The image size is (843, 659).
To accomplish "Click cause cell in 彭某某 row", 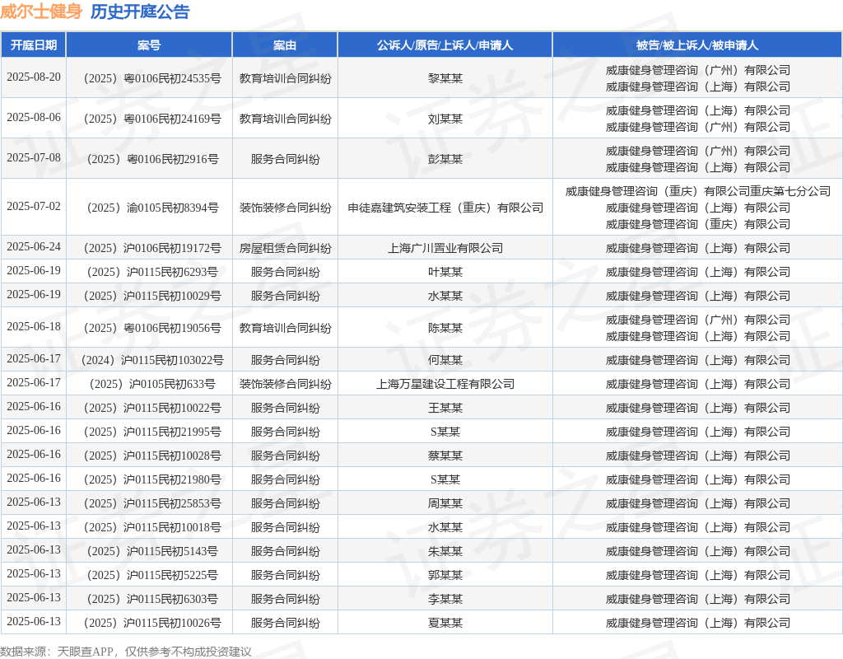I will (285, 159).
